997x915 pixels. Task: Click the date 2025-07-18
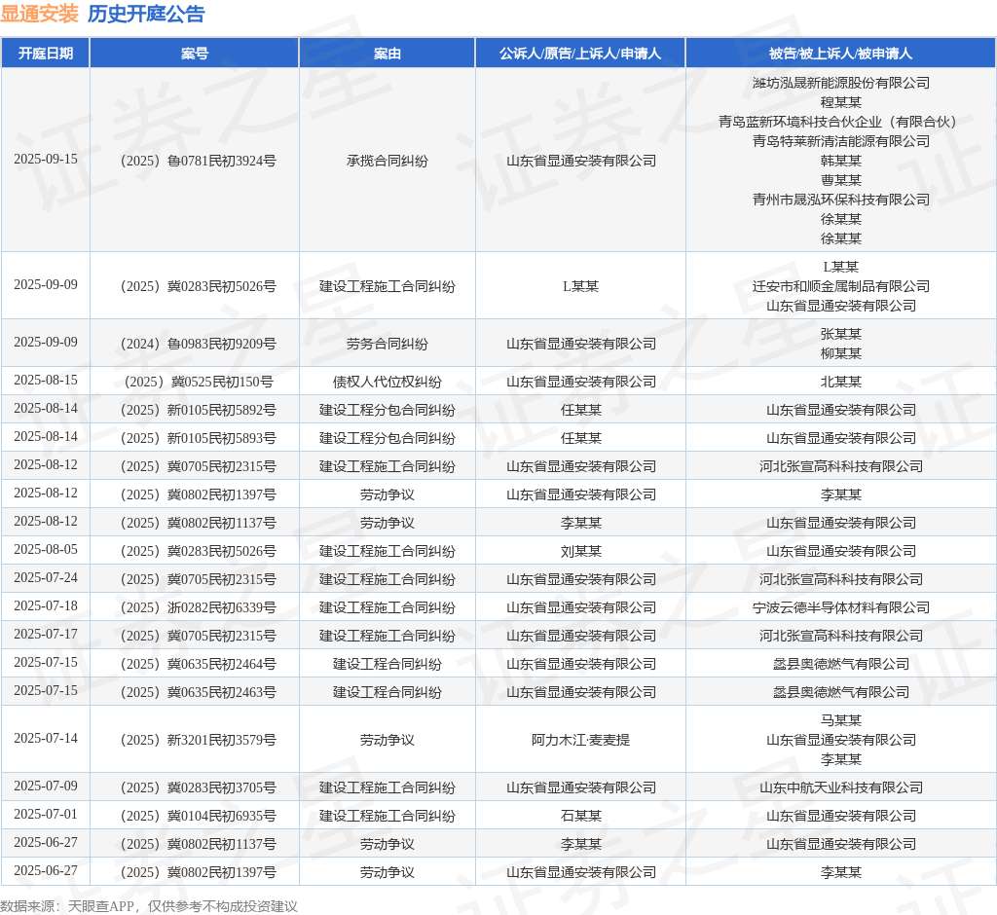point(46,606)
